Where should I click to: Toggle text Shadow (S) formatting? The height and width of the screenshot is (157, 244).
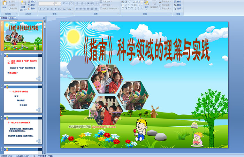[x=55, y=9]
